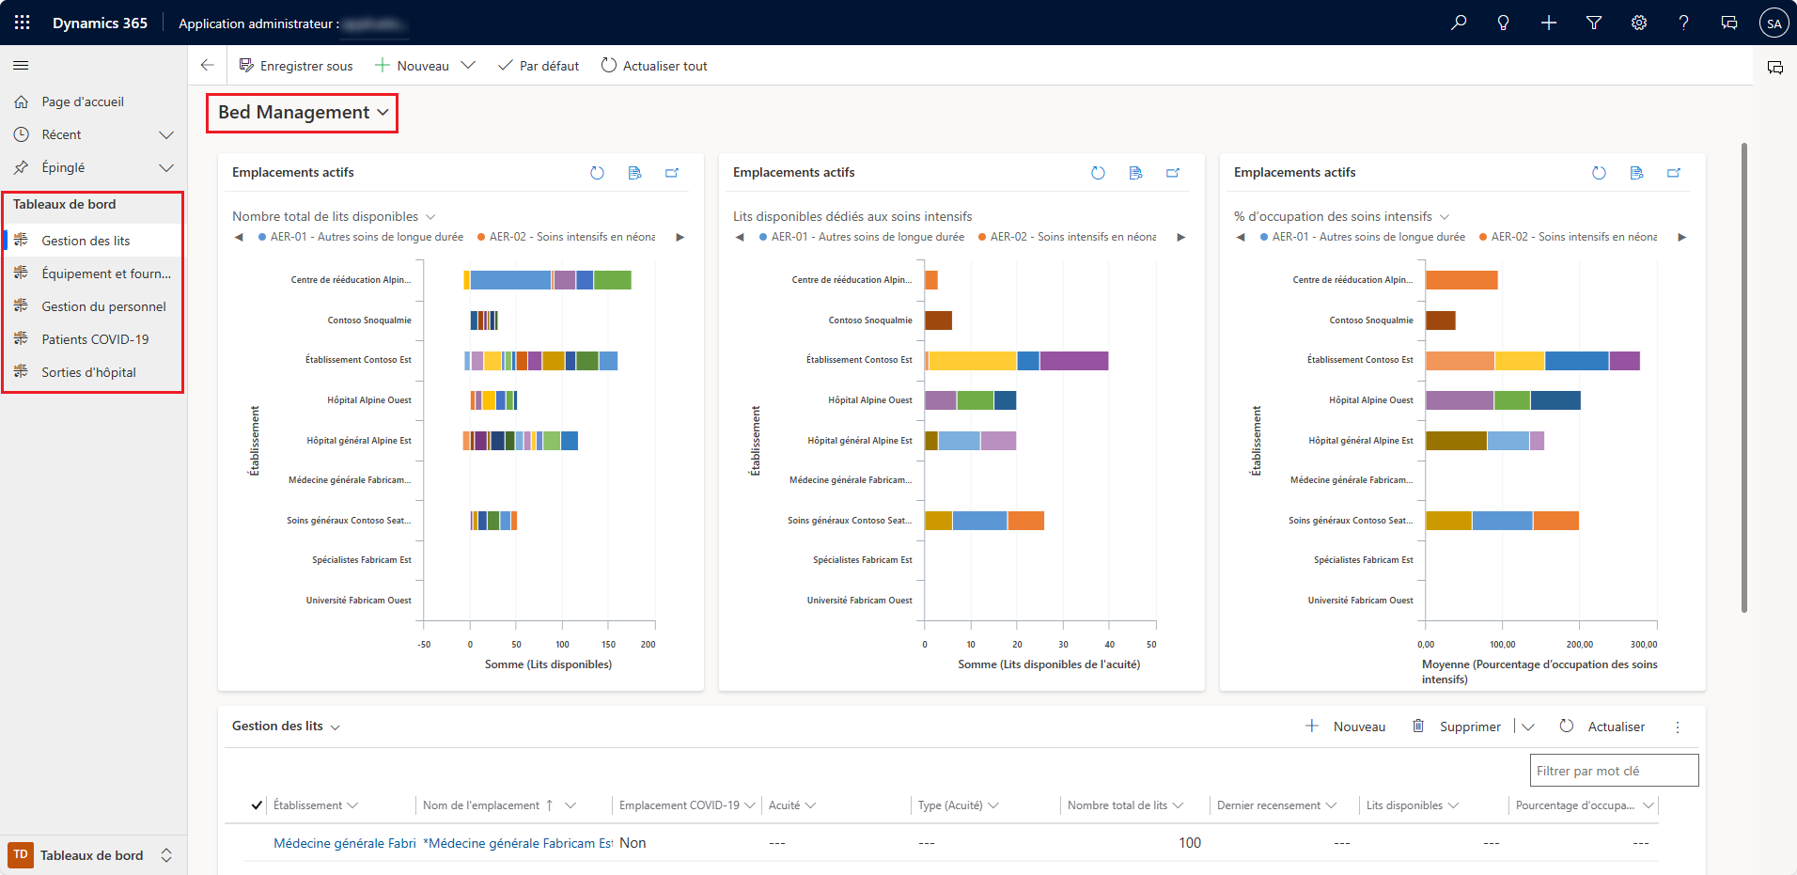Open side pane icon at right edge
1797x875 pixels.
click(1775, 68)
